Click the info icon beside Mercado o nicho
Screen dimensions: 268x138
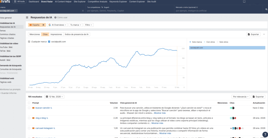point(197,7)
